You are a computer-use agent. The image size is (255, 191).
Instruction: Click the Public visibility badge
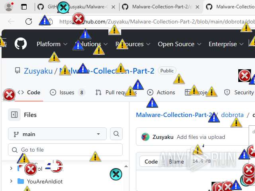pos(167,71)
